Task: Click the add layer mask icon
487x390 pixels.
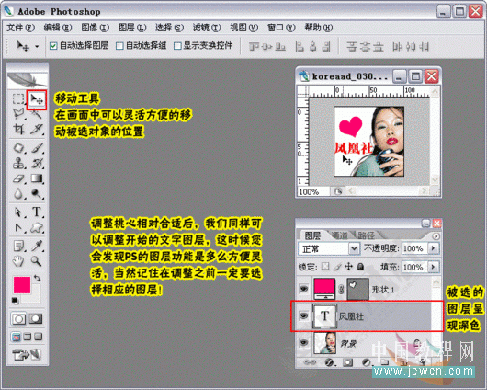Action: click(347, 362)
